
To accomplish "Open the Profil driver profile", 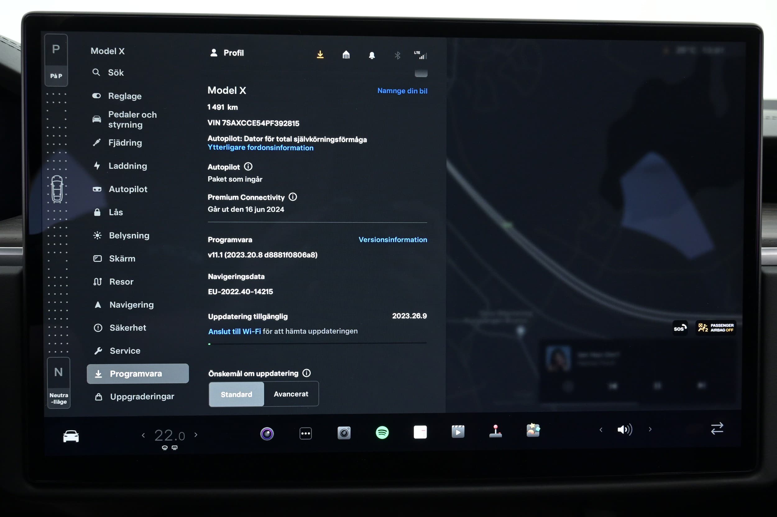I will (x=227, y=53).
